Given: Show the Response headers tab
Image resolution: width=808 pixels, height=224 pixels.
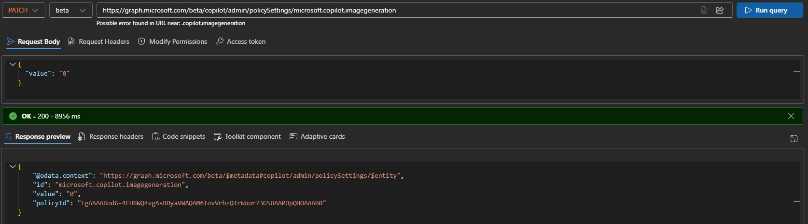Looking at the screenshot, I should coord(111,136).
